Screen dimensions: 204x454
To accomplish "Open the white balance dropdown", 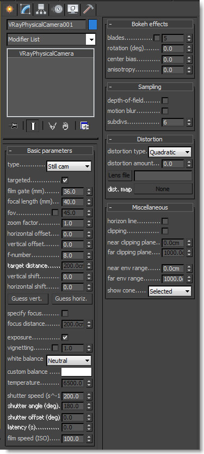I will tap(69, 361).
